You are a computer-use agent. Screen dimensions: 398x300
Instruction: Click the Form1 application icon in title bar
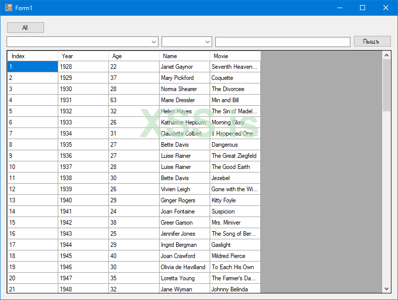[8, 8]
